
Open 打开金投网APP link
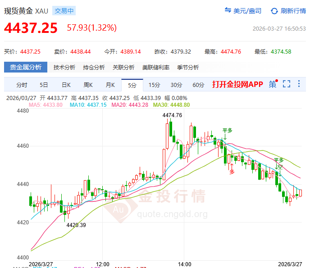pos(237,84)
